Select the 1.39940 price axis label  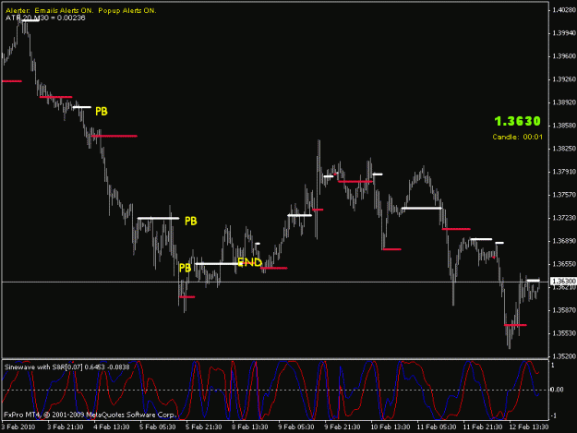point(564,33)
